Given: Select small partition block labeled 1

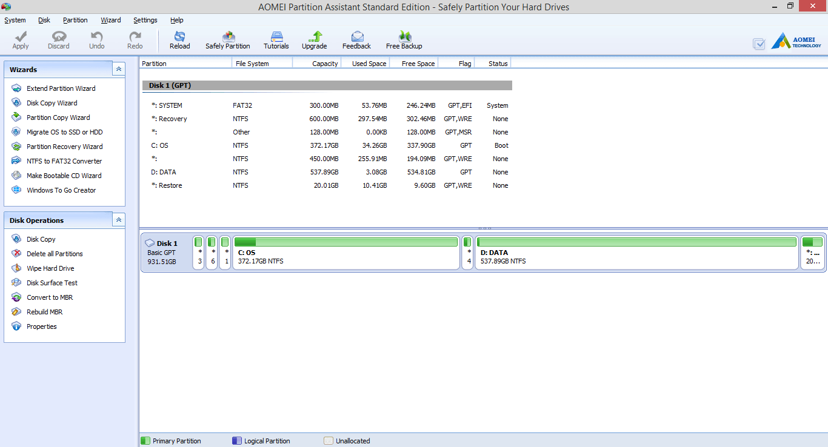Looking at the screenshot, I should [225, 252].
